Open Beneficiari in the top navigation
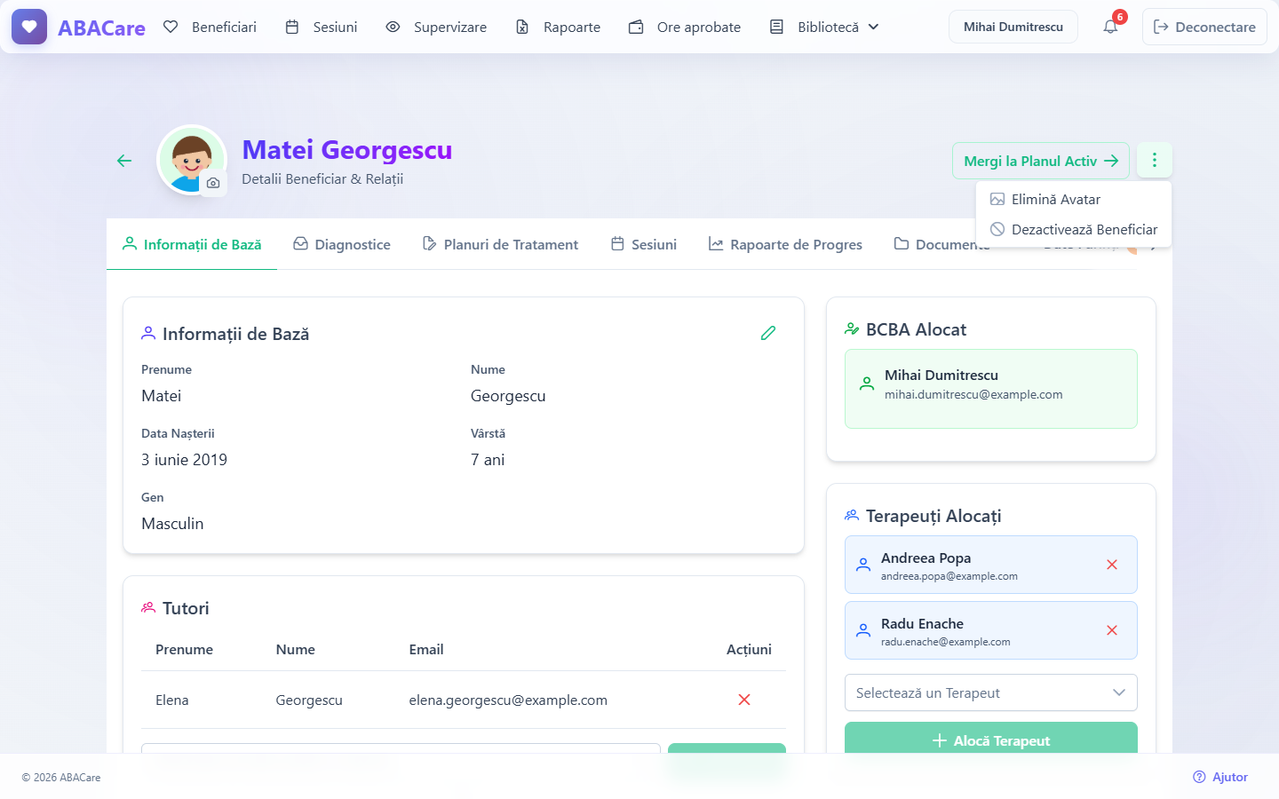 pos(211,27)
